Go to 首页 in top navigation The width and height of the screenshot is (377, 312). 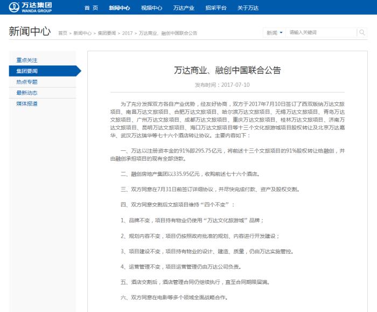click(x=91, y=8)
